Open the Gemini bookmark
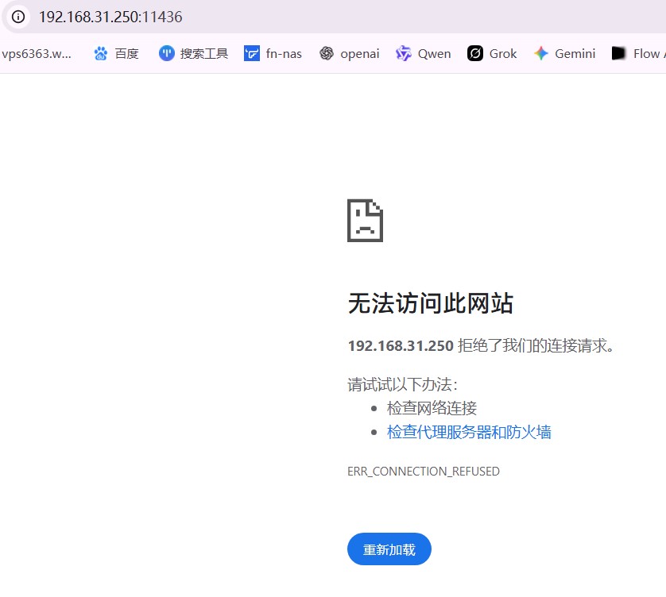 pyautogui.click(x=564, y=53)
